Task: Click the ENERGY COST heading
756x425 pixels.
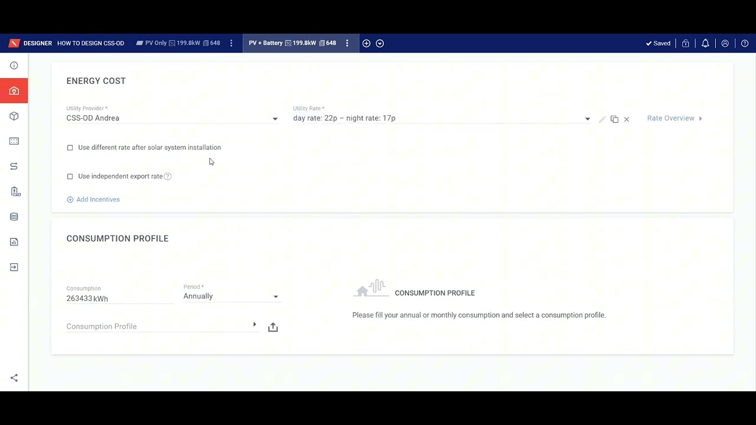Action: pos(96,81)
